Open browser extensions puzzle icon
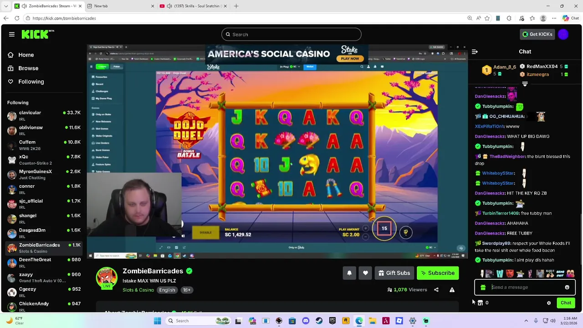583x328 pixels. click(509, 18)
